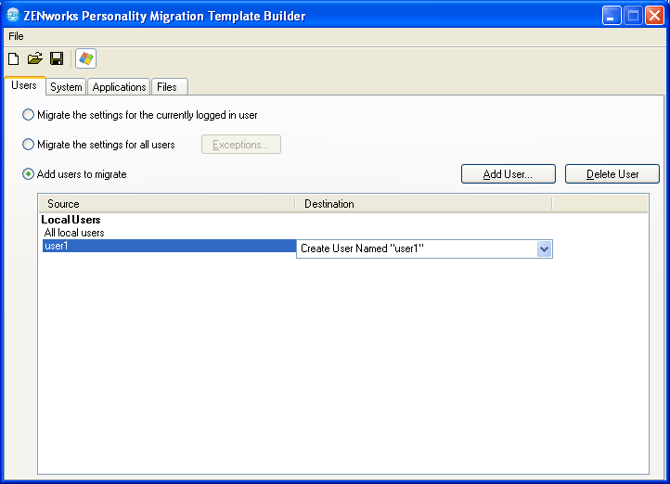Close the Template Builder window
The width and height of the screenshot is (670, 484).
pyautogui.click(x=654, y=16)
